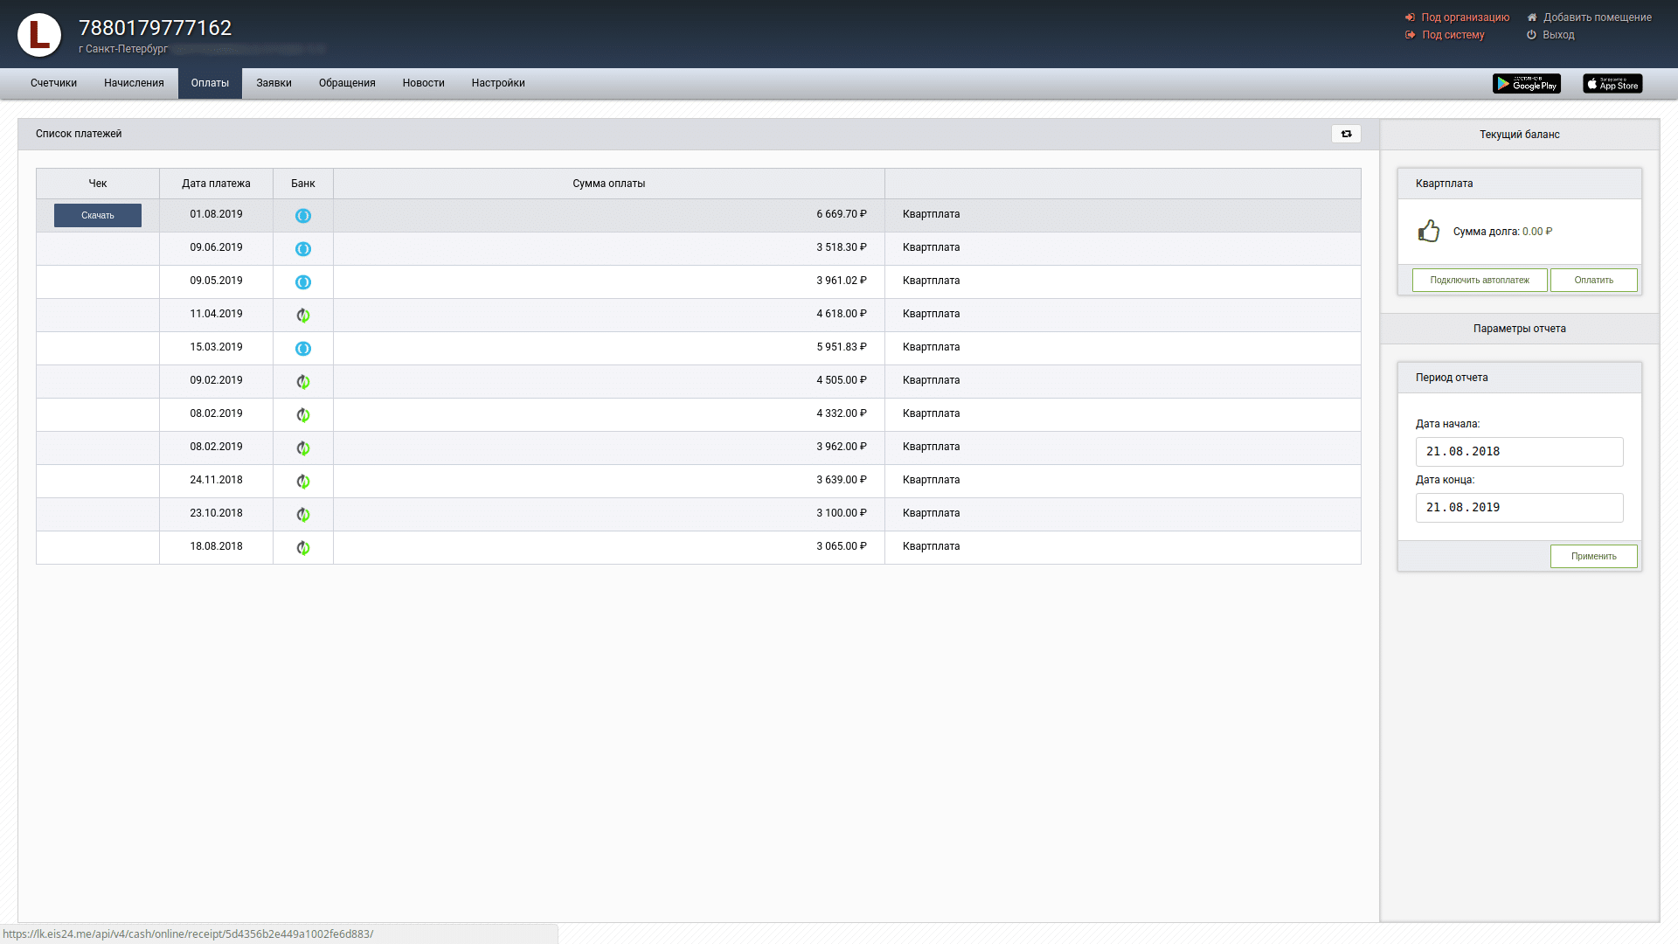
Task: Switch to the Счетчики tab
Action: pyautogui.click(x=53, y=83)
